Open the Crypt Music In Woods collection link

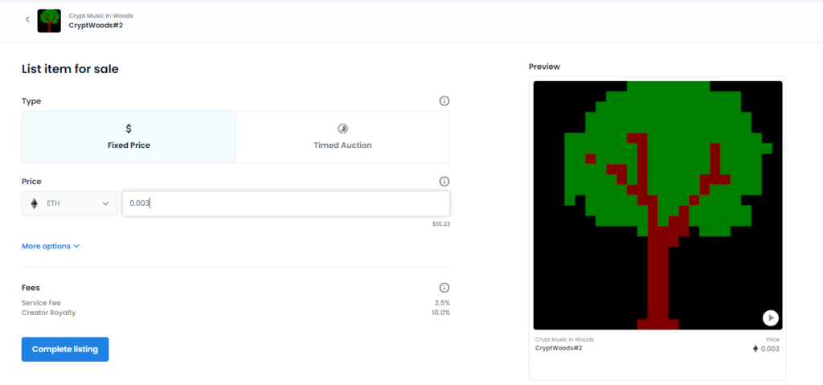[x=100, y=16]
